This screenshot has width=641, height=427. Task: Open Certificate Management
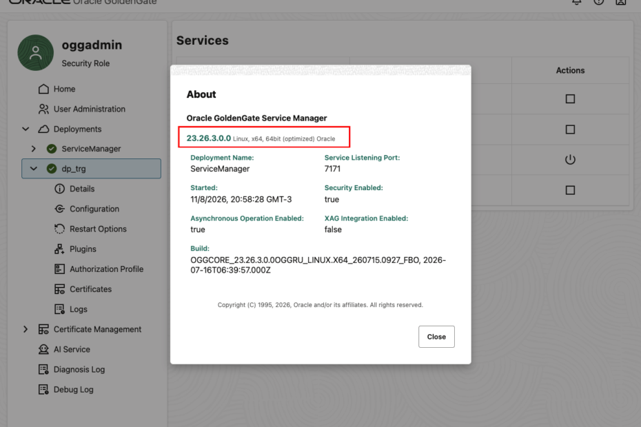tap(97, 329)
